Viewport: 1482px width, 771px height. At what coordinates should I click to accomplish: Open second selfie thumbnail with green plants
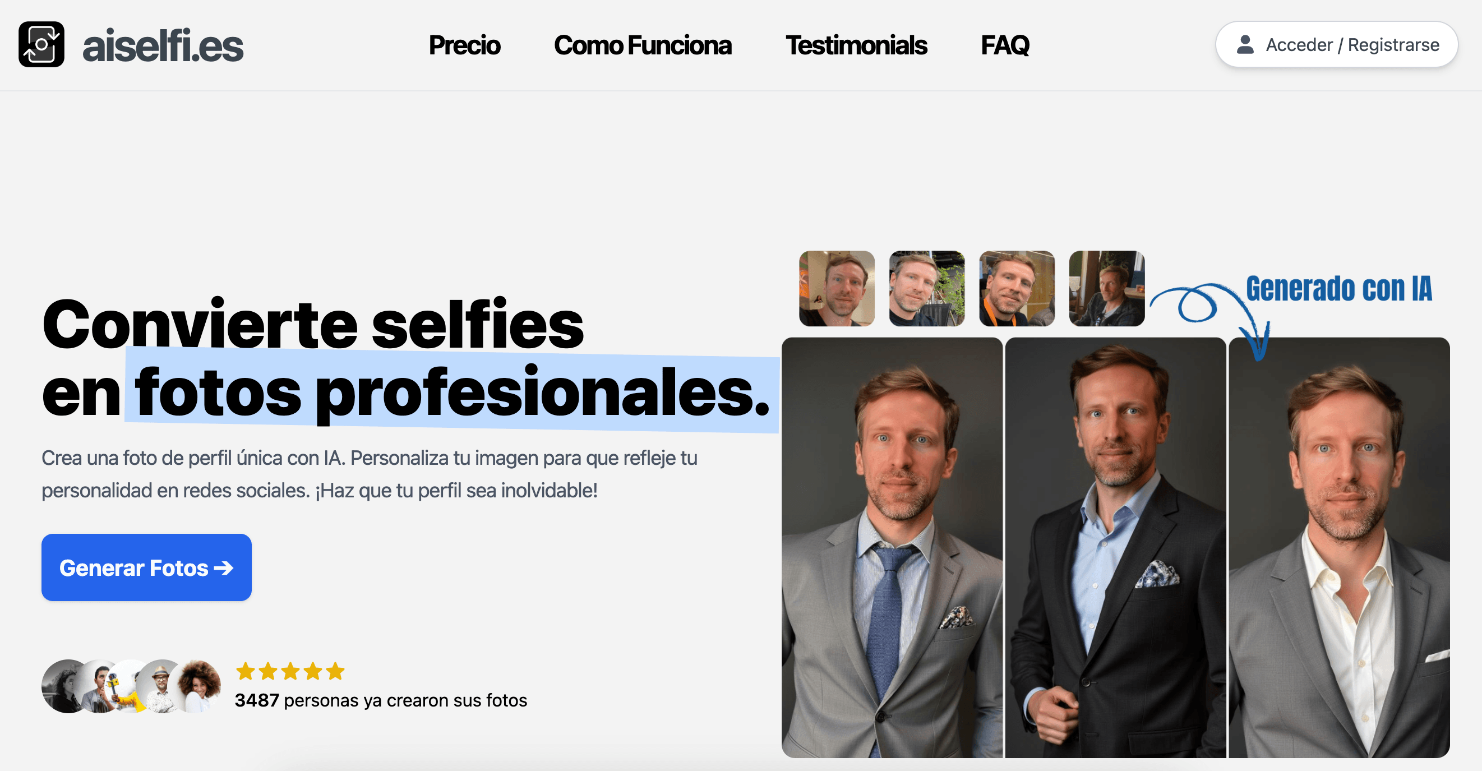926,288
